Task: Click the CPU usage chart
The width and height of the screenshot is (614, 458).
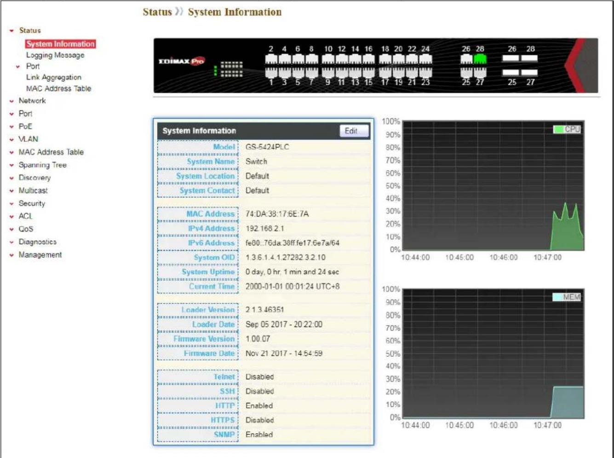Action: click(x=493, y=186)
